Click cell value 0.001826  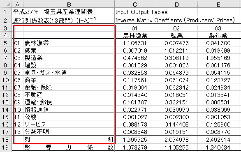tap(176, 65)
